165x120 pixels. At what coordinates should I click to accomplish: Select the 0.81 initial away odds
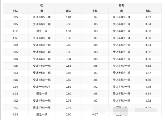[68, 17]
